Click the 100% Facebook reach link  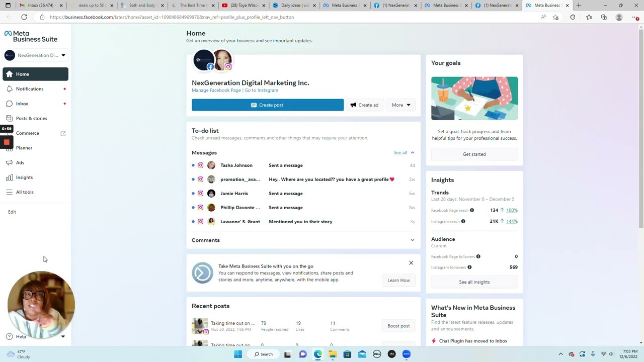click(512, 211)
